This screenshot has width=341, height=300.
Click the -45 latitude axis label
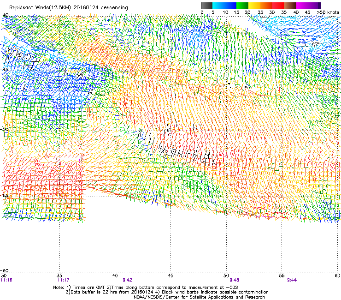[x=4, y=70]
